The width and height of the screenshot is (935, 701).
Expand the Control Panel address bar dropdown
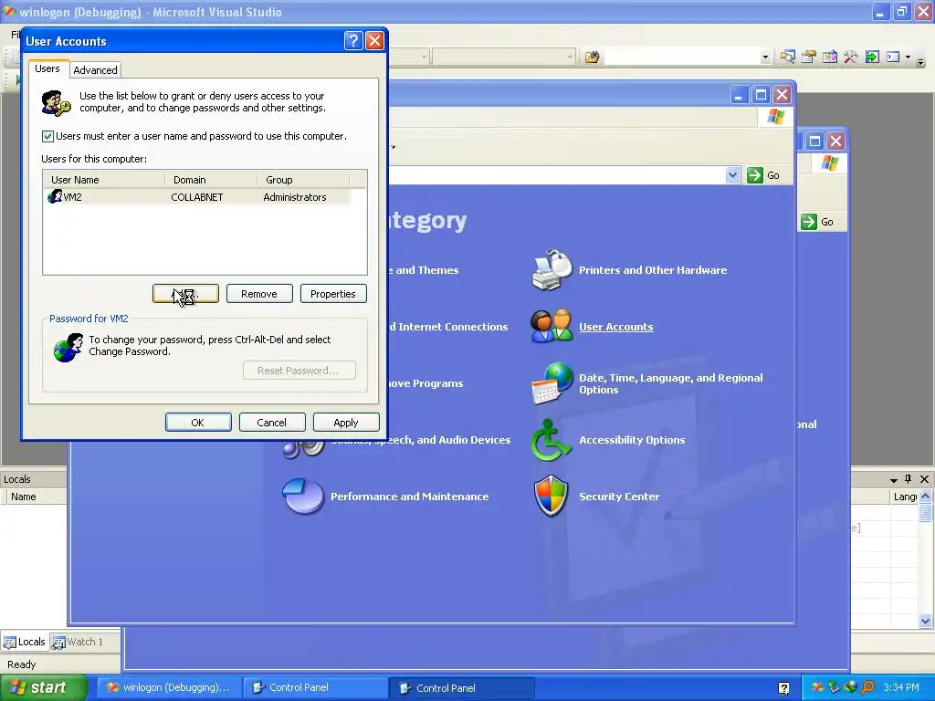click(x=733, y=175)
